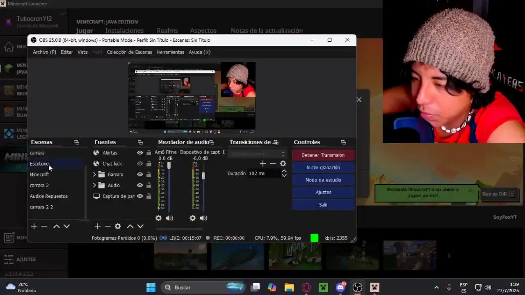Increase transition Duración with up arrow

click(x=284, y=171)
